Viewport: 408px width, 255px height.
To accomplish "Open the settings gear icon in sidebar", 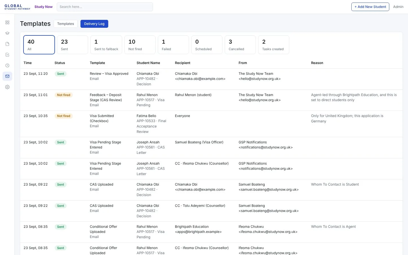I will (7, 87).
